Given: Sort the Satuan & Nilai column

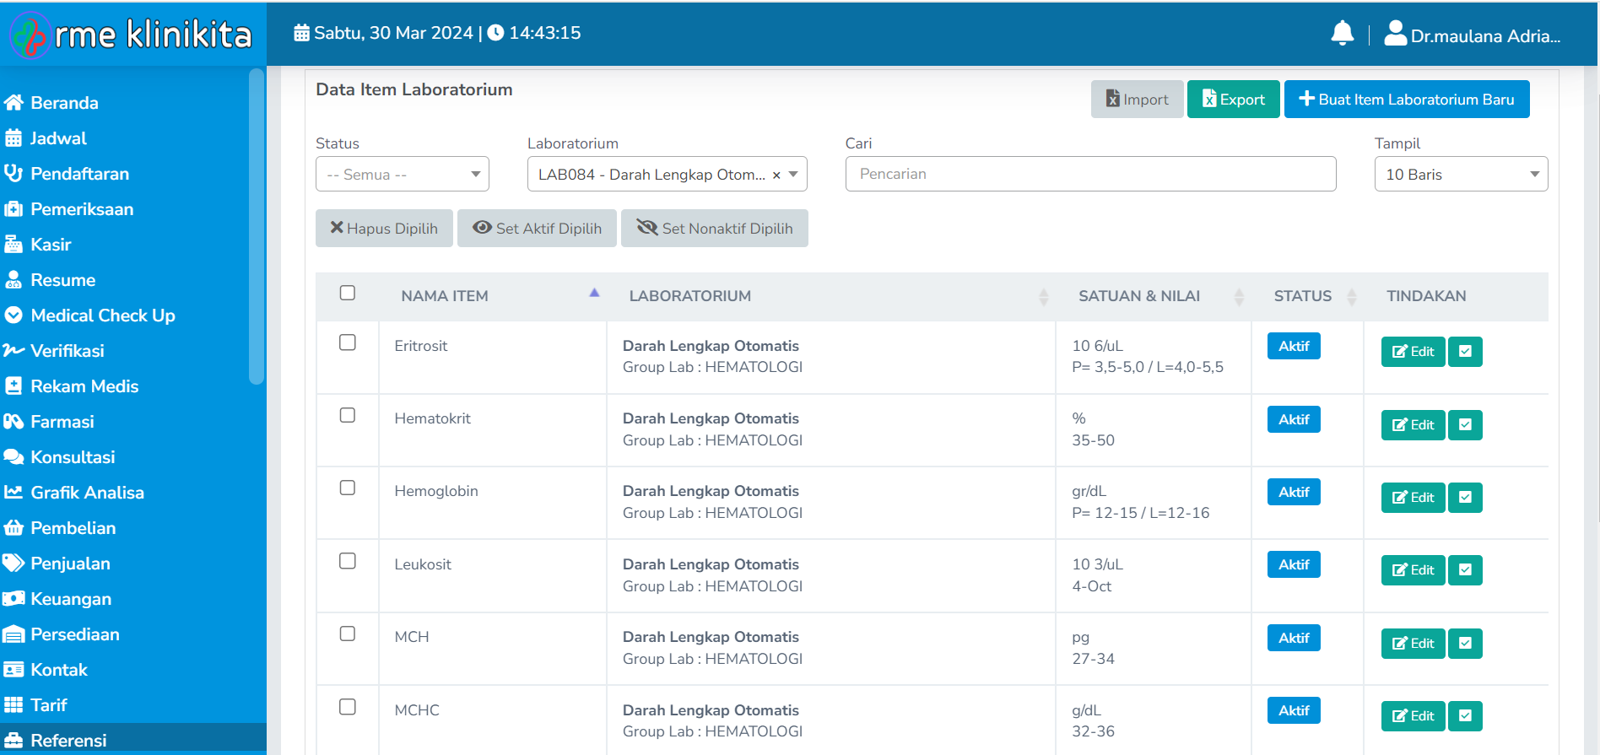Looking at the screenshot, I should click(x=1239, y=297).
